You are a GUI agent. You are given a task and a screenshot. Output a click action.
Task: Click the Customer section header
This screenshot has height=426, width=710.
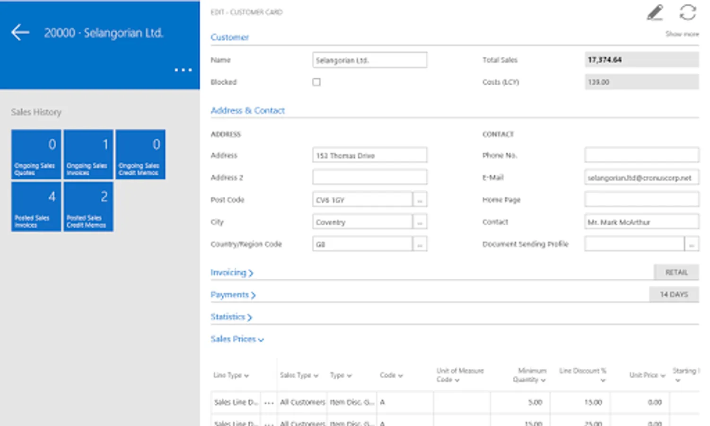[229, 37]
